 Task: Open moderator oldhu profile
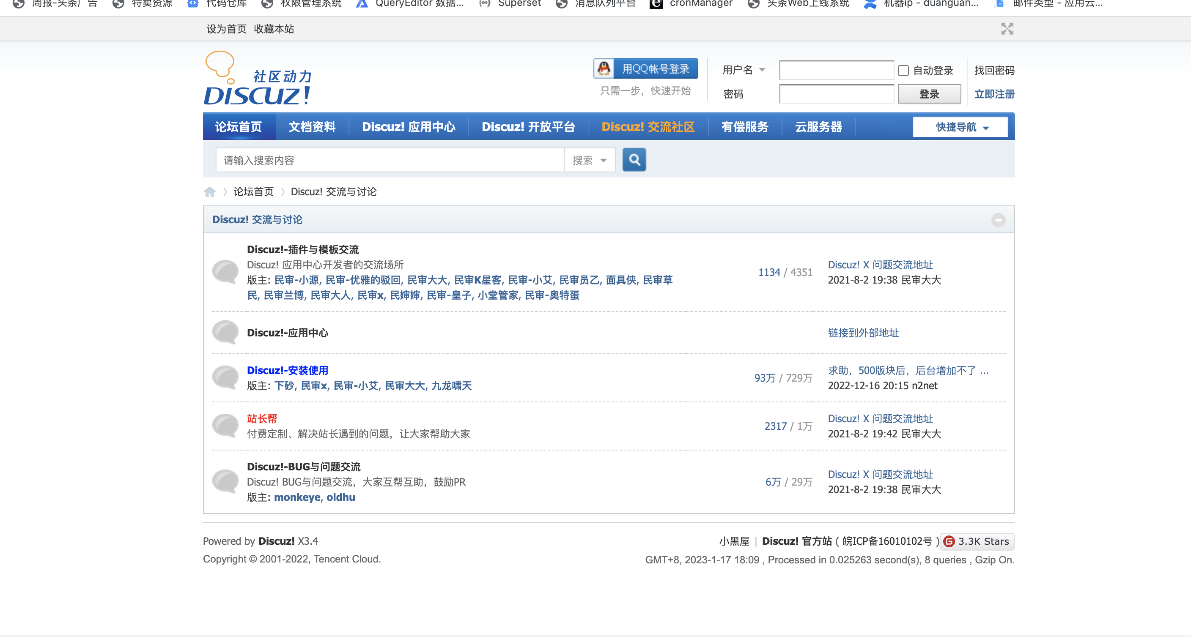341,497
